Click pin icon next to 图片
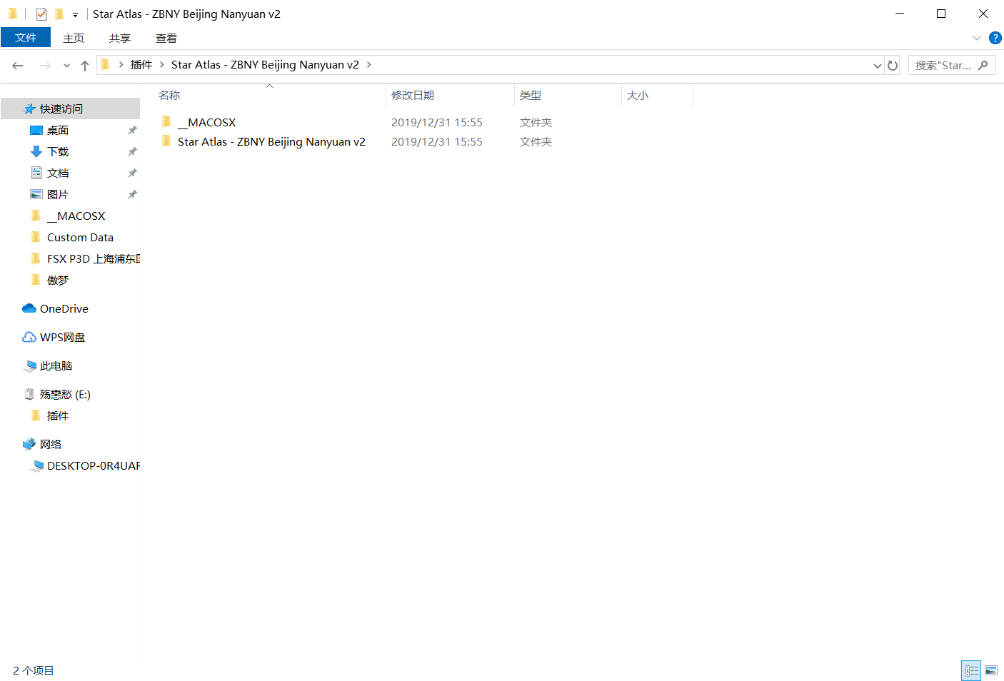 [x=132, y=194]
